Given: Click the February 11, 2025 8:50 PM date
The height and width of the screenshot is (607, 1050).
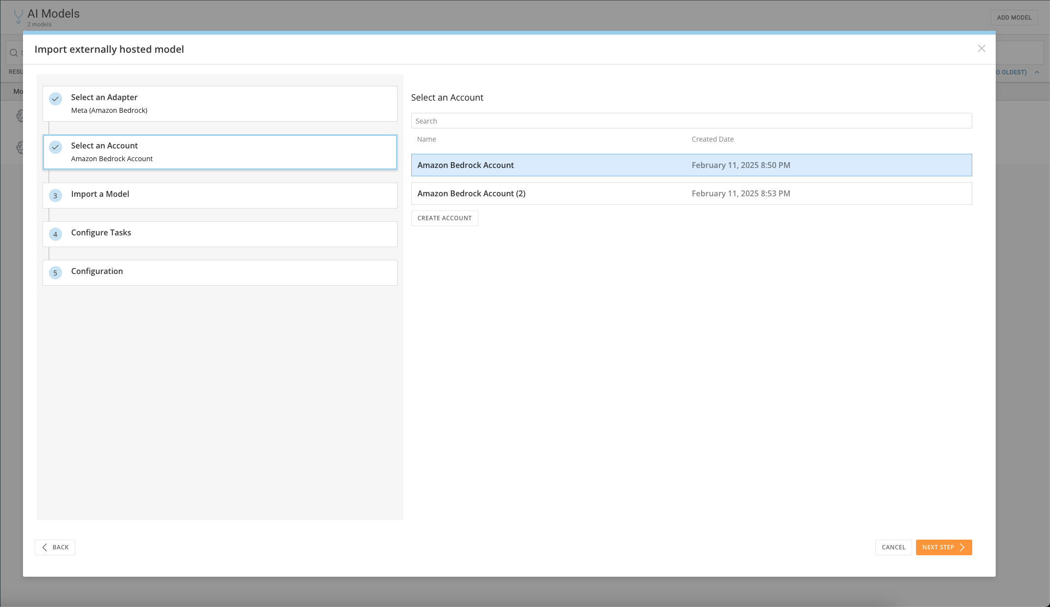Looking at the screenshot, I should tap(741, 165).
